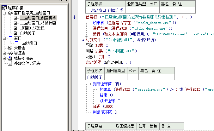Open 模块引用表 in the tree
This screenshot has height=131, width=214.
pyautogui.click(x=23, y=58)
